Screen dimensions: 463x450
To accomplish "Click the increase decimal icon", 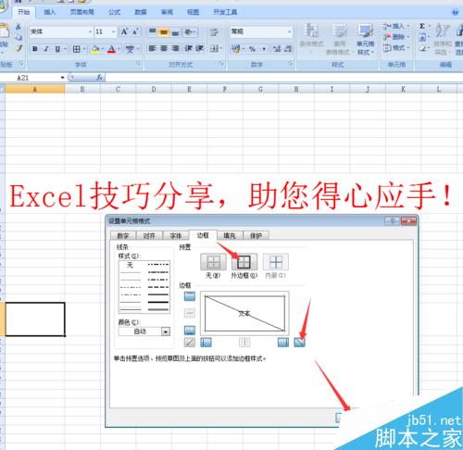I will [x=277, y=49].
